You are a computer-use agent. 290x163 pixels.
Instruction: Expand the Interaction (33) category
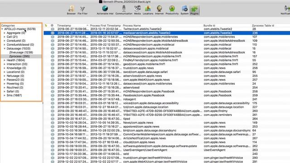click(5, 64)
